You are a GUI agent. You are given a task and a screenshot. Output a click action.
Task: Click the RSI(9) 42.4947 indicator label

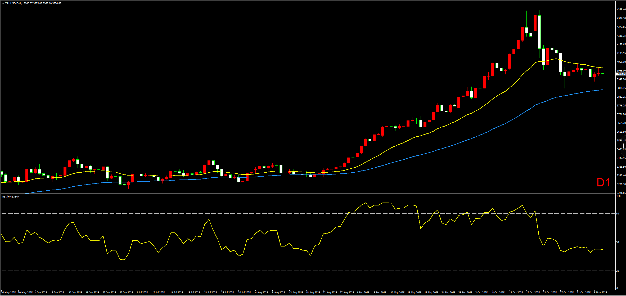point(11,196)
